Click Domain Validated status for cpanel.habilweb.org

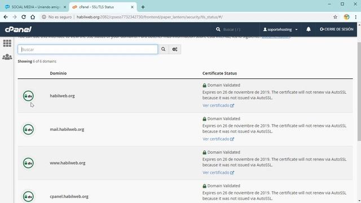click(x=221, y=186)
